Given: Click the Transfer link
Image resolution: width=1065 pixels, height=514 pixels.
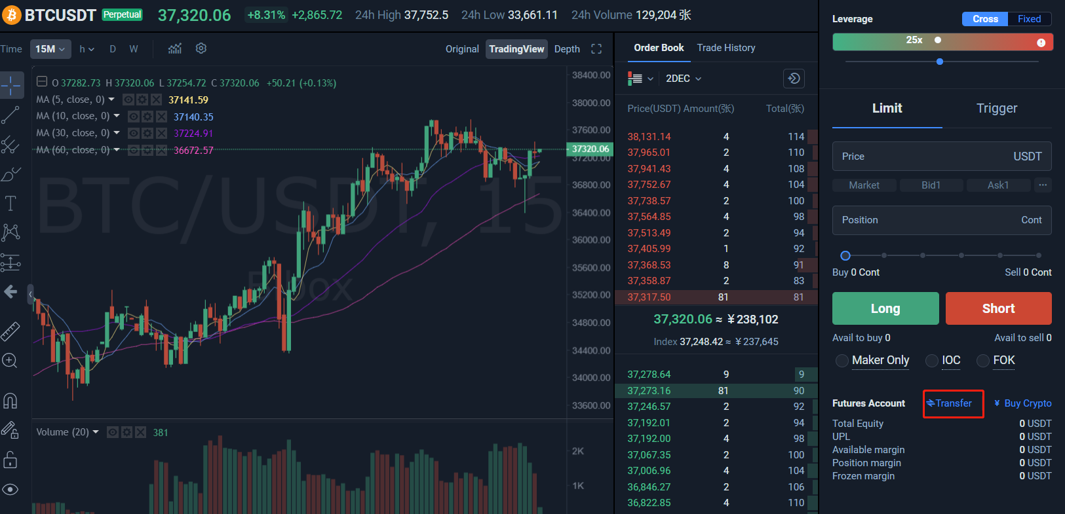Looking at the screenshot, I should click(x=953, y=403).
